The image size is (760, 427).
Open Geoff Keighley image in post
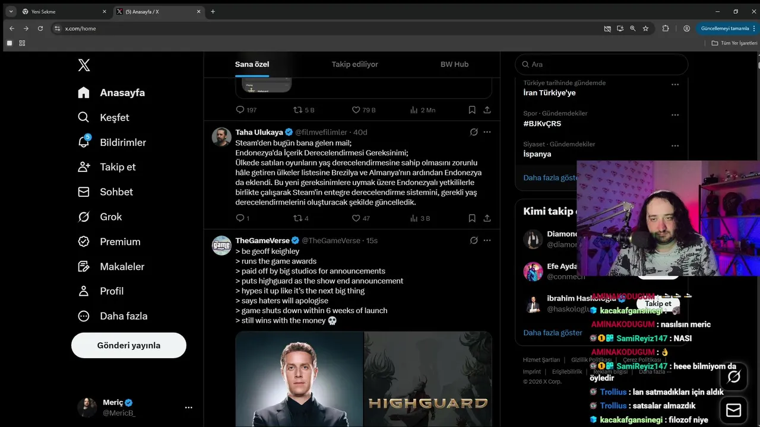click(x=299, y=379)
